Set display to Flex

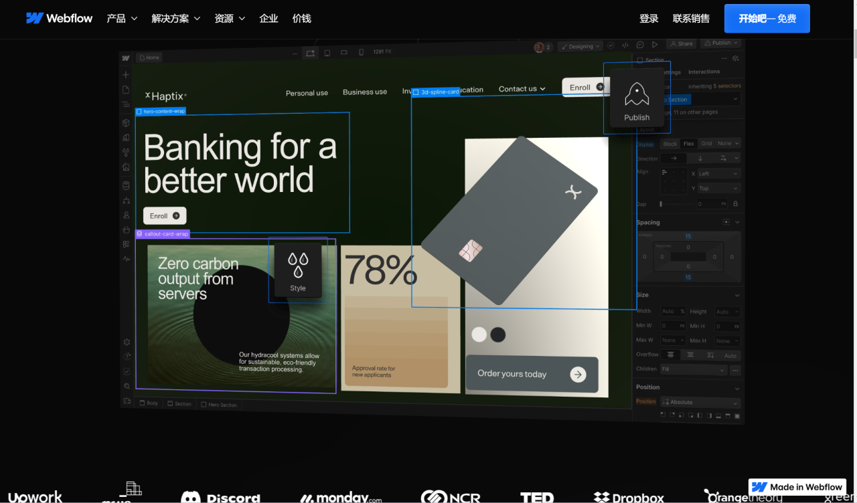point(688,144)
